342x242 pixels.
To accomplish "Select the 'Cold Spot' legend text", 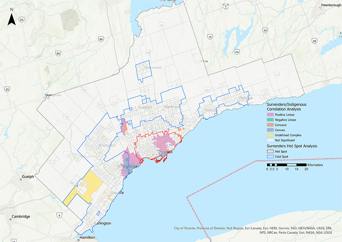I will point(282,157).
